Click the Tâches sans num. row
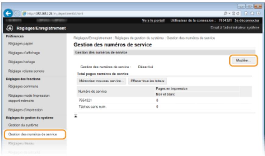Screen dimensions: 265x156 click(164, 107)
